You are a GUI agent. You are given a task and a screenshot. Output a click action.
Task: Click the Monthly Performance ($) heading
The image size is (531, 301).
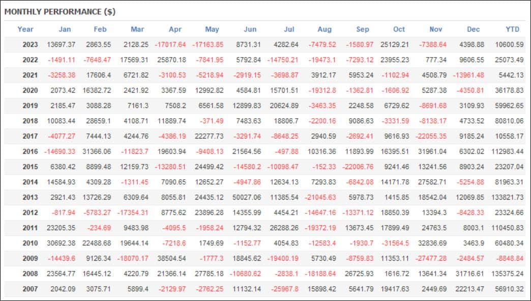point(60,12)
